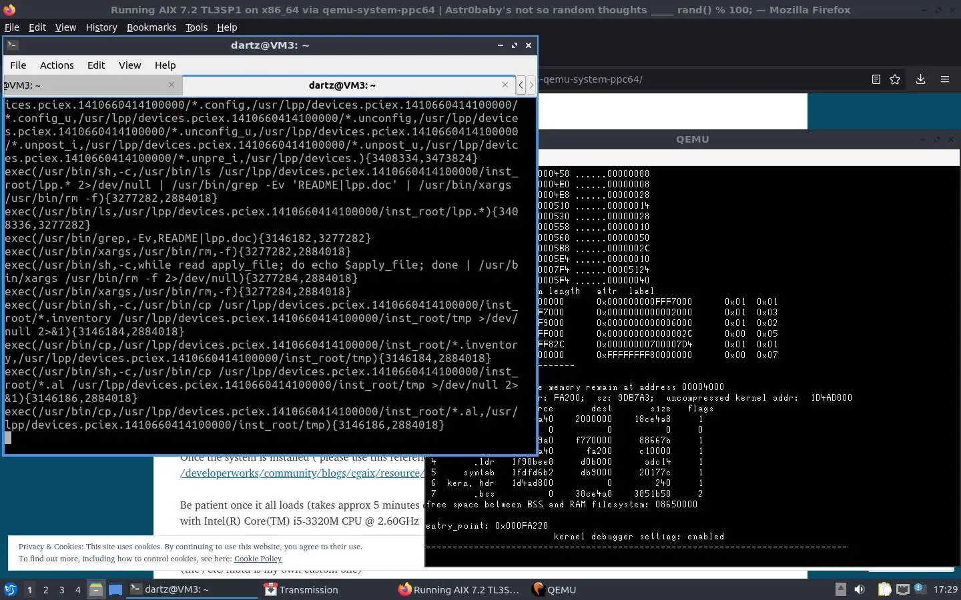Click the 17:29 clock
Image resolution: width=961 pixels, height=600 pixels.
(x=945, y=589)
